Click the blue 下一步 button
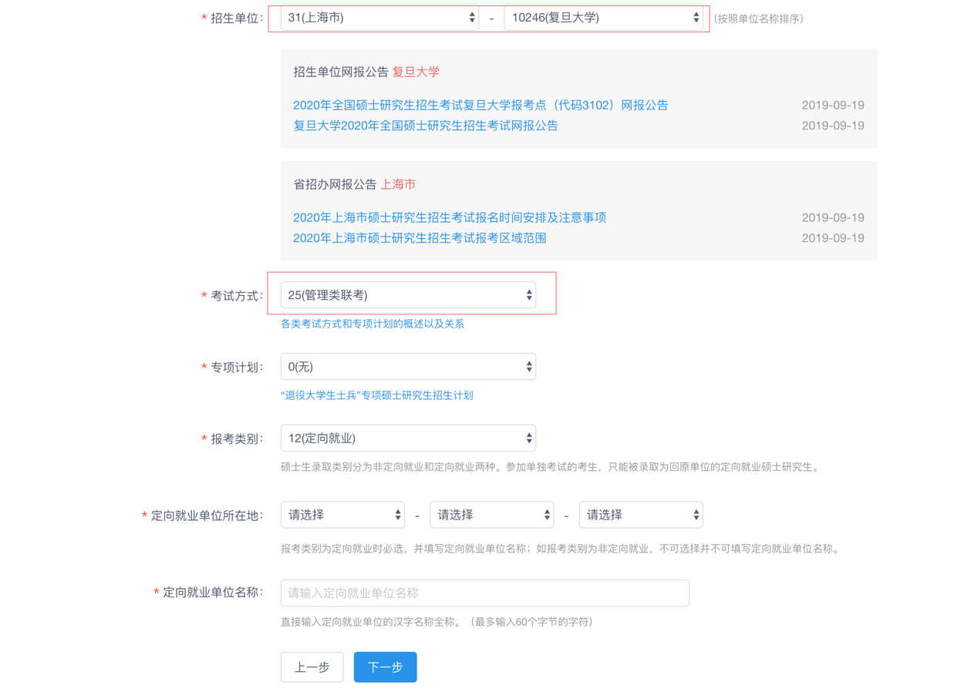 pyautogui.click(x=385, y=667)
